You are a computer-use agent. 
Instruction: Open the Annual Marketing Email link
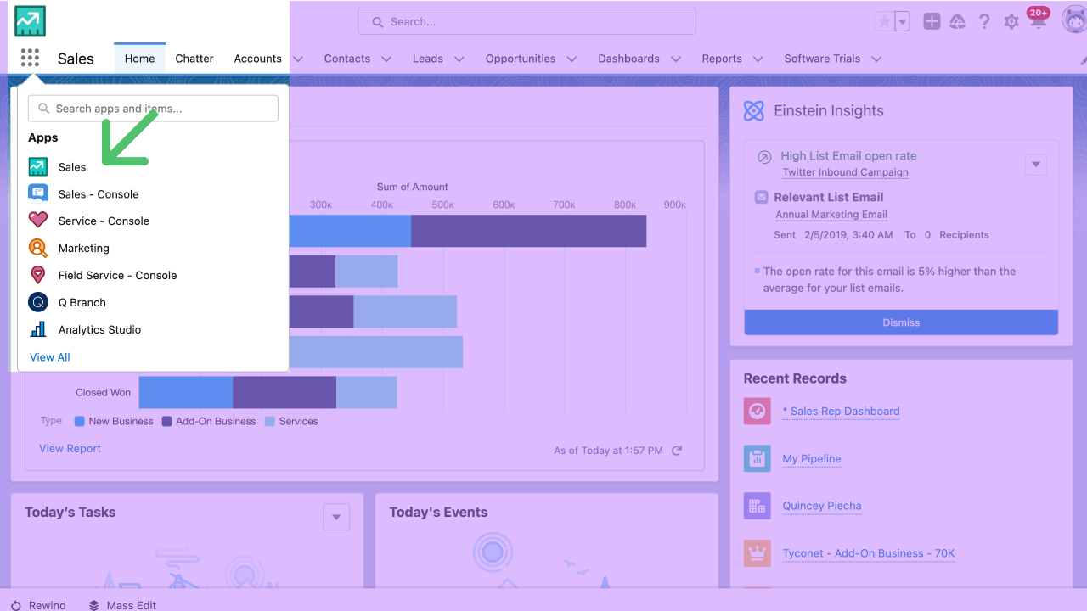pyautogui.click(x=831, y=215)
